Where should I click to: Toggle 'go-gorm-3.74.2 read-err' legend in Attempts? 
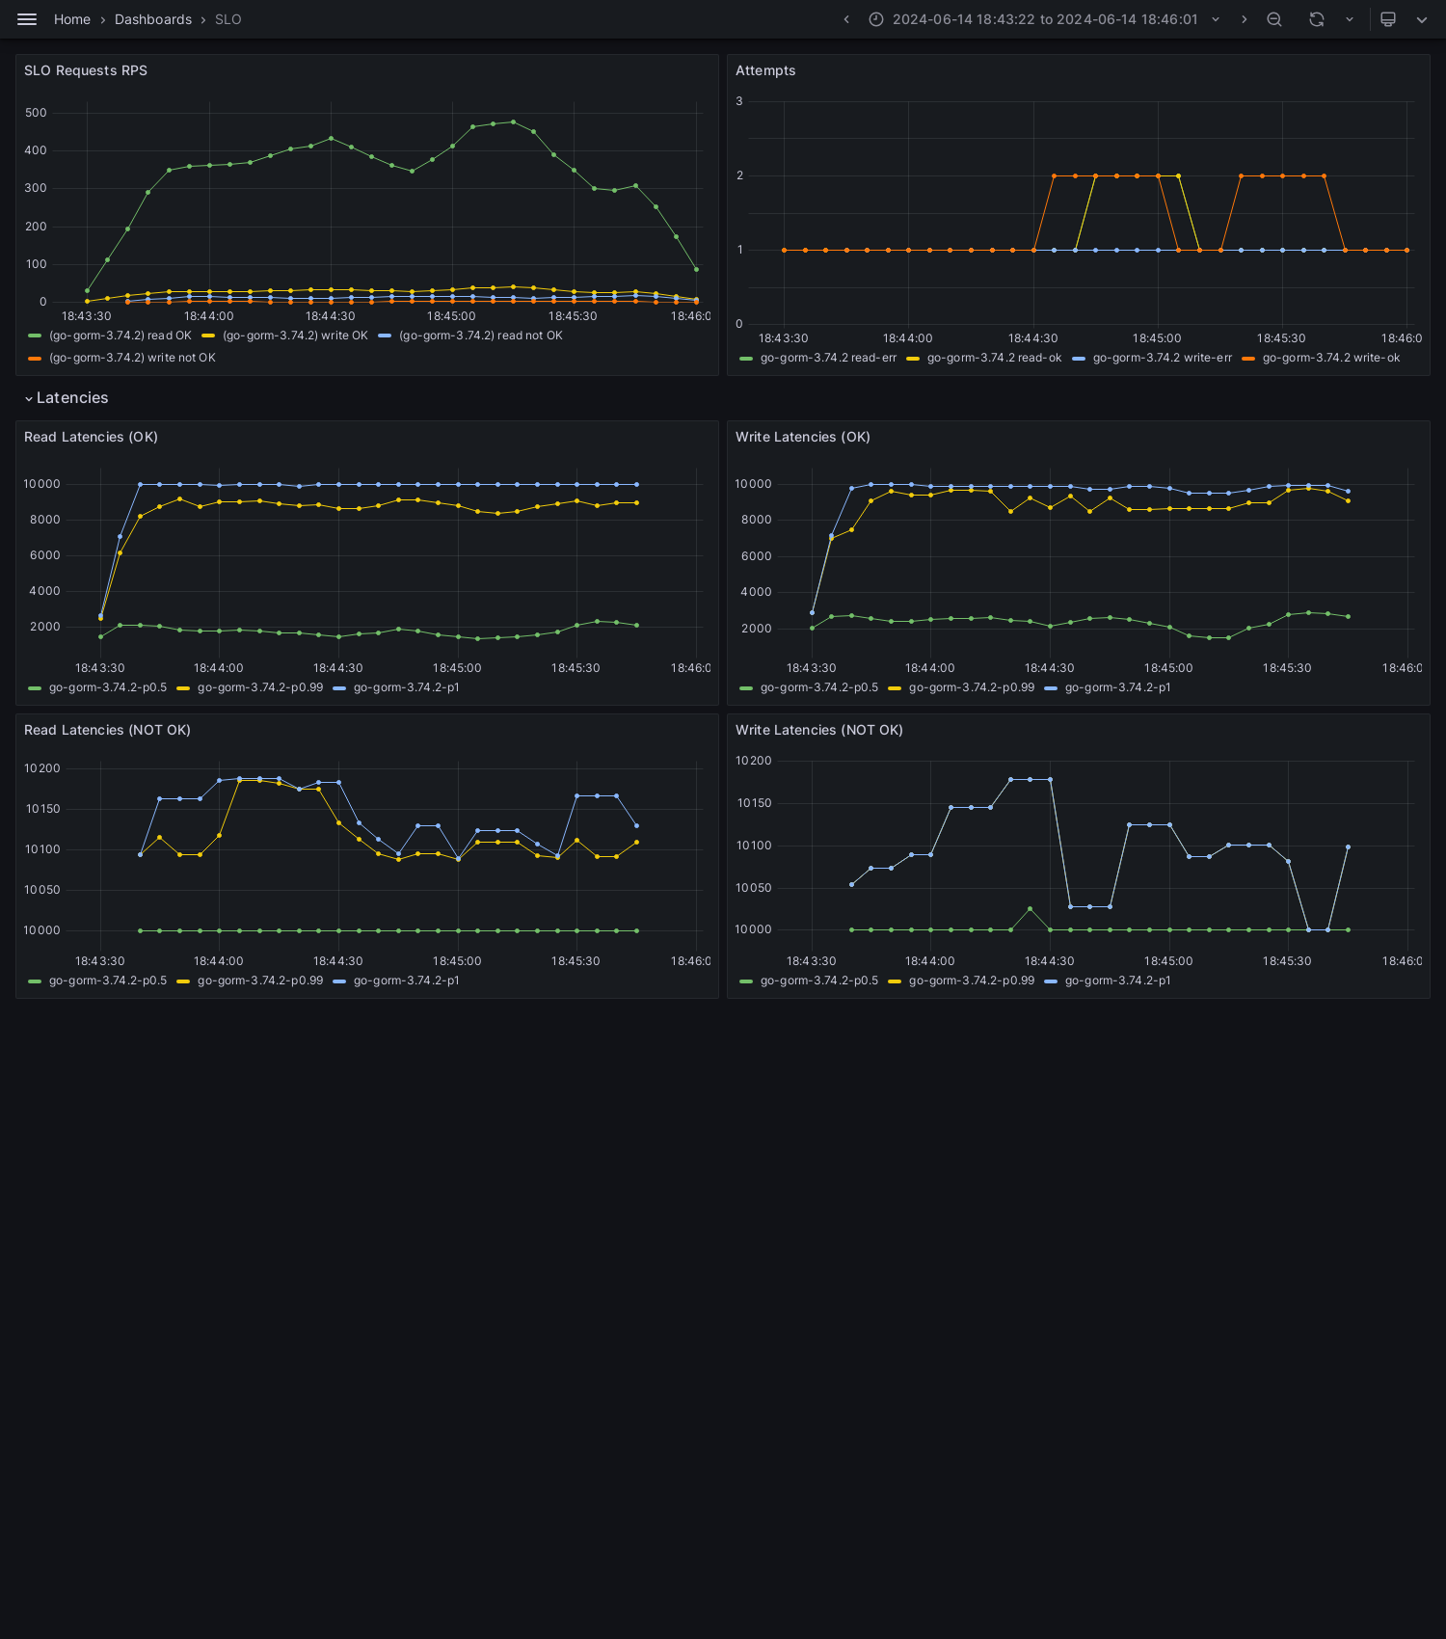(x=828, y=358)
